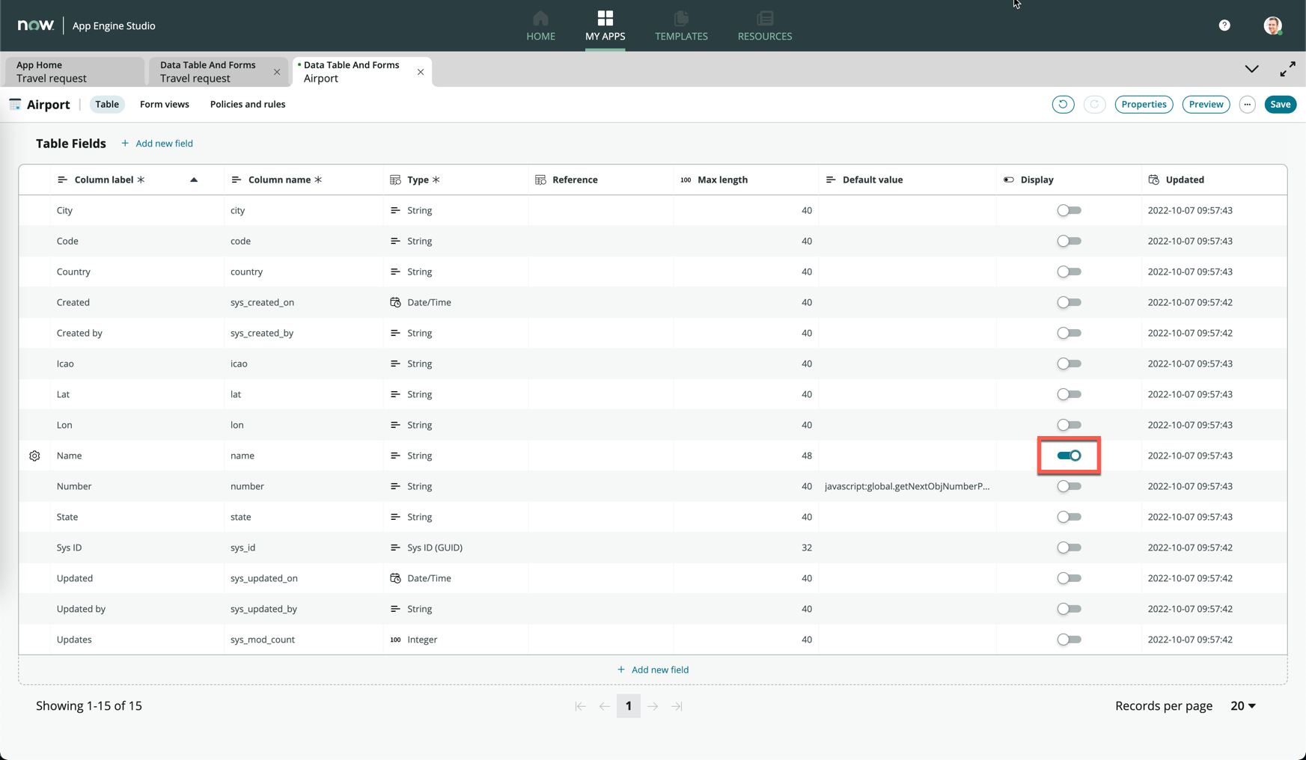Toggle Display for Updates field
1306x760 pixels.
[x=1069, y=640]
